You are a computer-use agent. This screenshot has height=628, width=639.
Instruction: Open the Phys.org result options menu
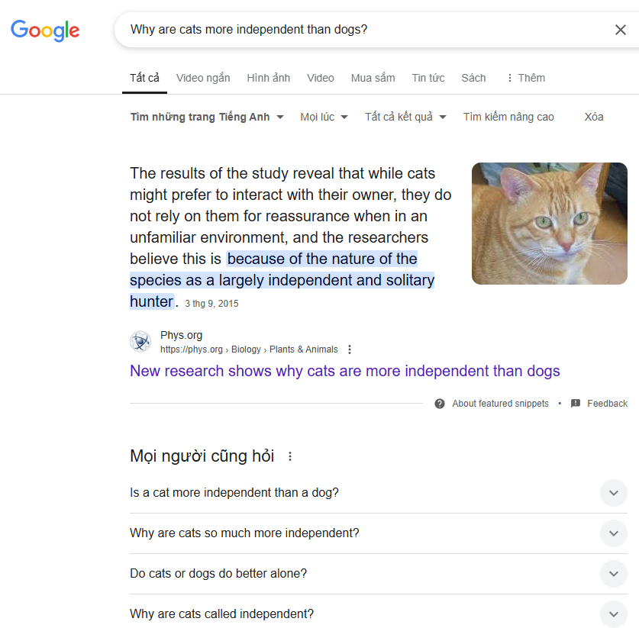coord(350,349)
